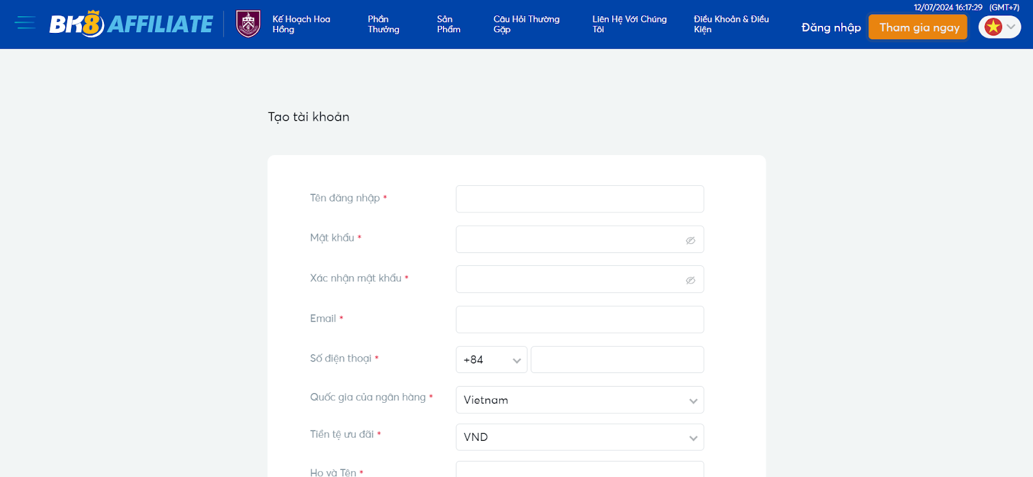The image size is (1033, 477).
Task: Open Câu Hỏi Thường Gặp page
Action: tap(527, 24)
